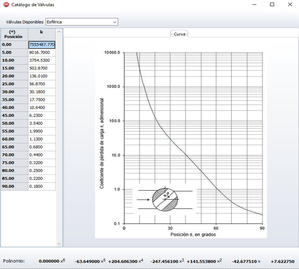The image size is (299, 269).
Task: Click the polynomial coefficient -247.456100 x3
Action: [167, 261]
